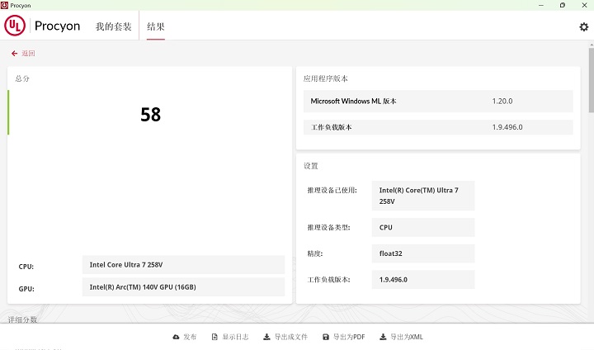Click the inference device Intel(R) Core(TM) Ultra 7 258V

pos(422,196)
